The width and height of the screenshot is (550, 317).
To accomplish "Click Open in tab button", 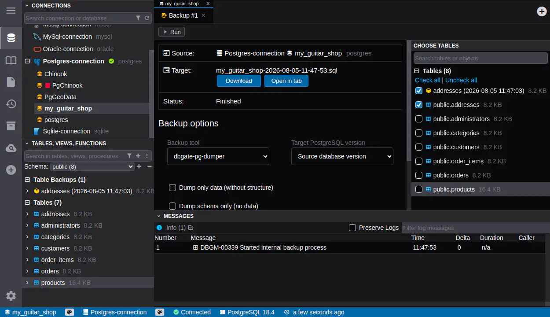I will 286,81.
